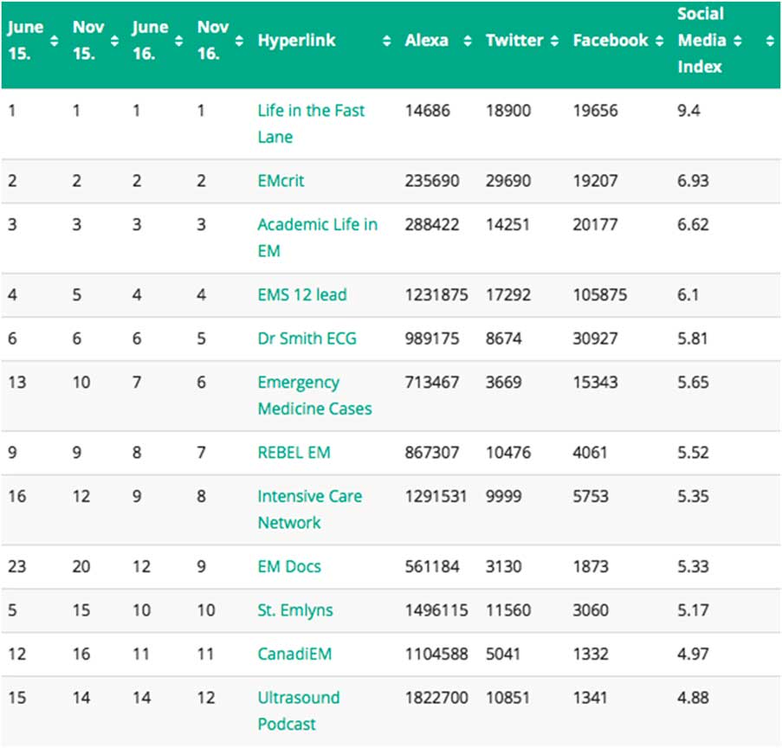Click sort arrows beside Alexa column header
This screenshot has width=782, height=748.
(468, 41)
